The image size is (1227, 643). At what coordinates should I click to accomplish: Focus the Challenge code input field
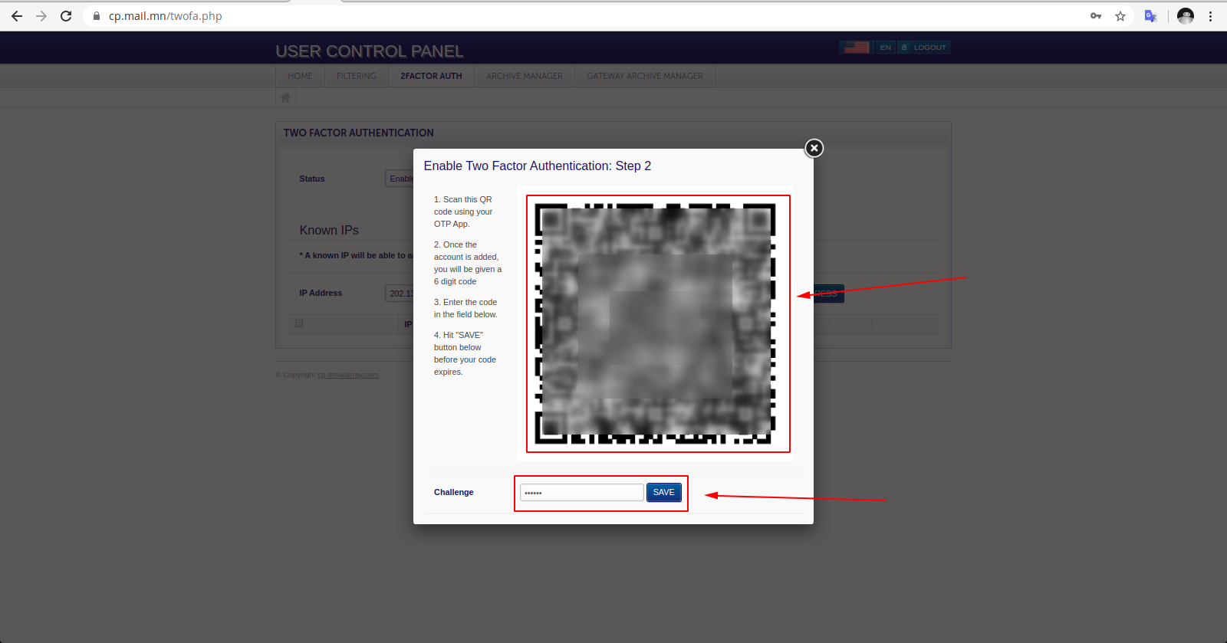tap(581, 493)
